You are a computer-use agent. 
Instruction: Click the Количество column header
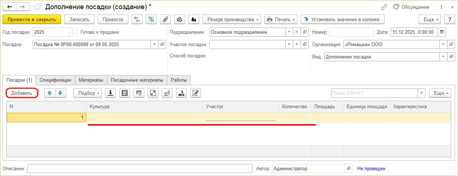pyautogui.click(x=295, y=106)
